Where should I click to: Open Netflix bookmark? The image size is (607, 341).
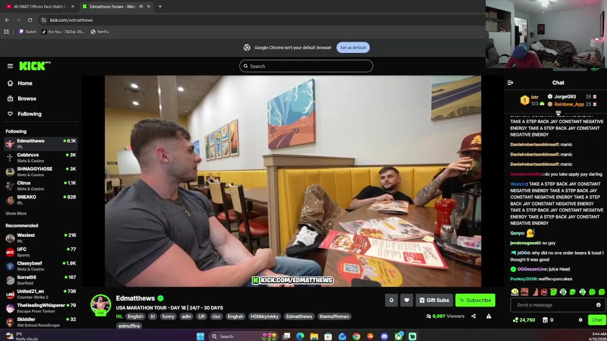click(x=100, y=32)
